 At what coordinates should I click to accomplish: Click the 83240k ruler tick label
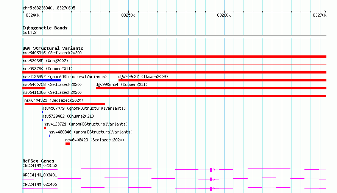[33, 15]
